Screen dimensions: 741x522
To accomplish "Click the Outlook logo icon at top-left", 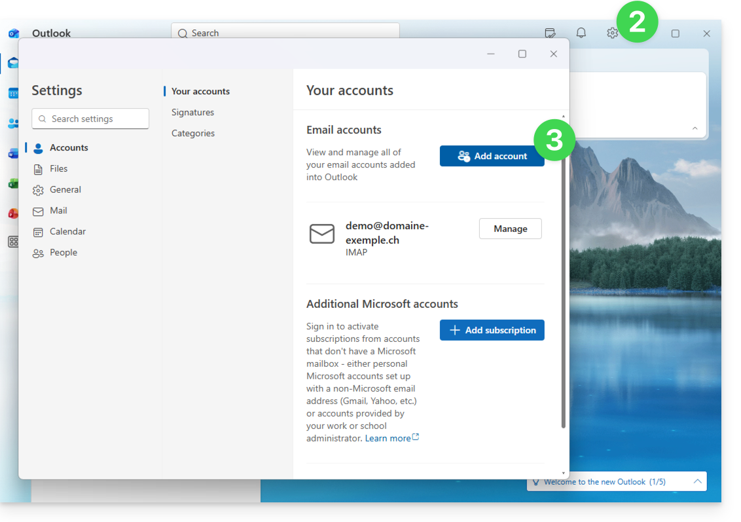I will (14, 33).
